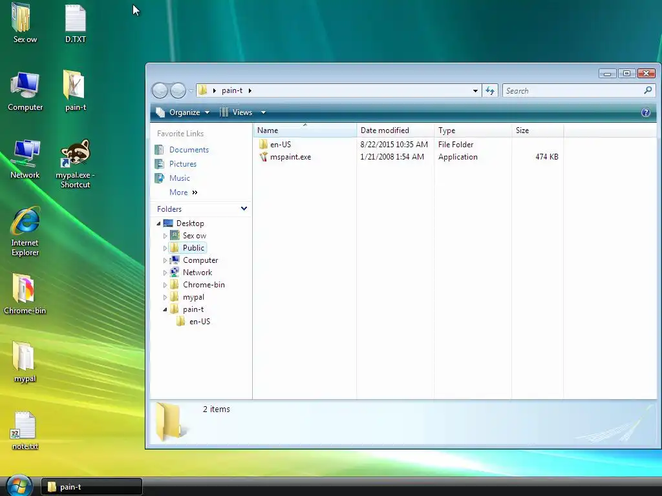
Task: Select mypal in the folder tree
Action: (x=193, y=297)
